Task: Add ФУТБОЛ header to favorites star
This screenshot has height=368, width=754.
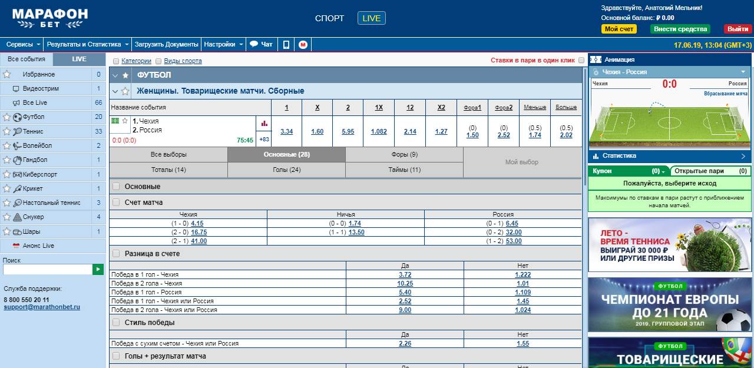Action: pyautogui.click(x=125, y=75)
